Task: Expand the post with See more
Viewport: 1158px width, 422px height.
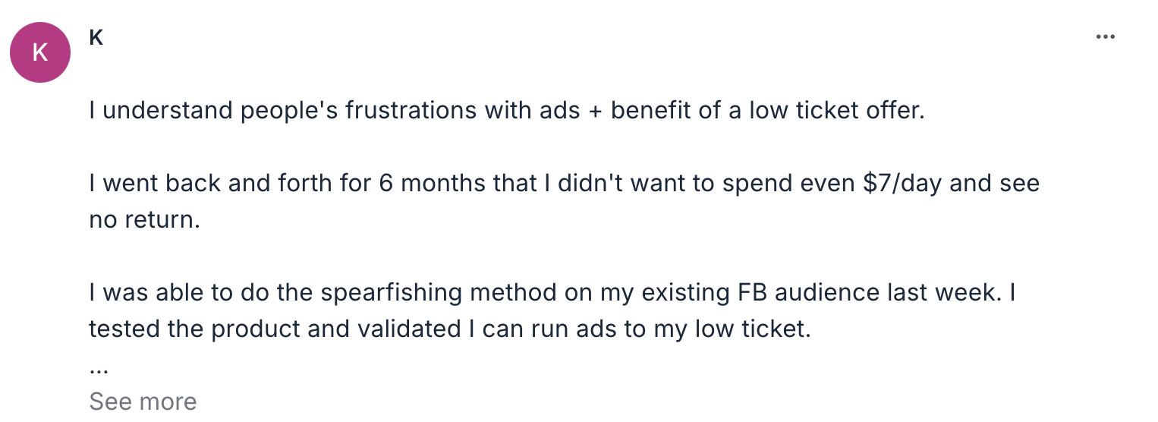Action: pos(143,401)
